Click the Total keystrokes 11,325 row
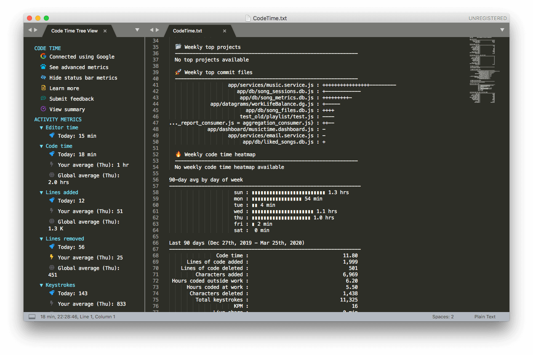533x355 pixels. 277,300
